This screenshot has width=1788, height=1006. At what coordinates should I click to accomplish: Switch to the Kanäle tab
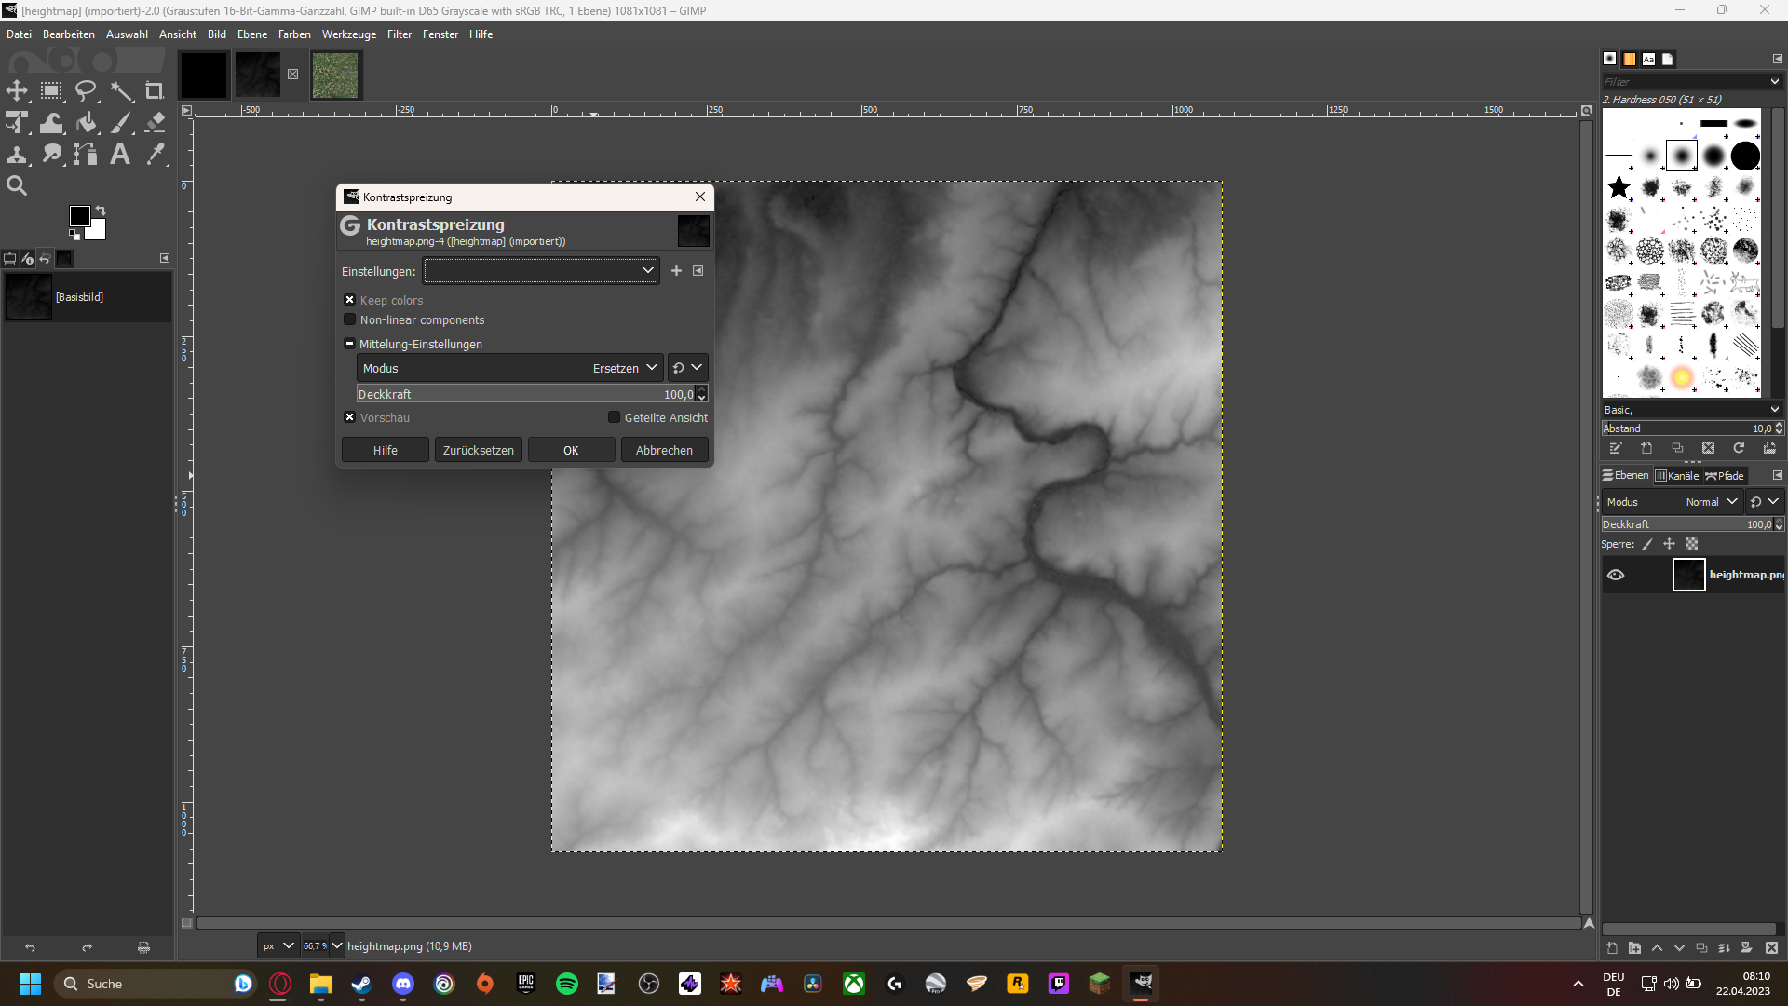click(x=1676, y=475)
